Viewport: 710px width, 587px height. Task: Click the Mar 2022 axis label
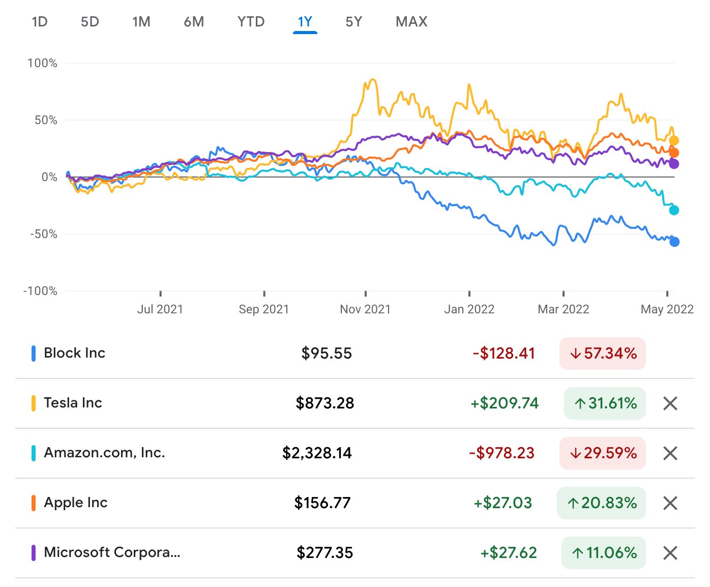[x=564, y=309]
